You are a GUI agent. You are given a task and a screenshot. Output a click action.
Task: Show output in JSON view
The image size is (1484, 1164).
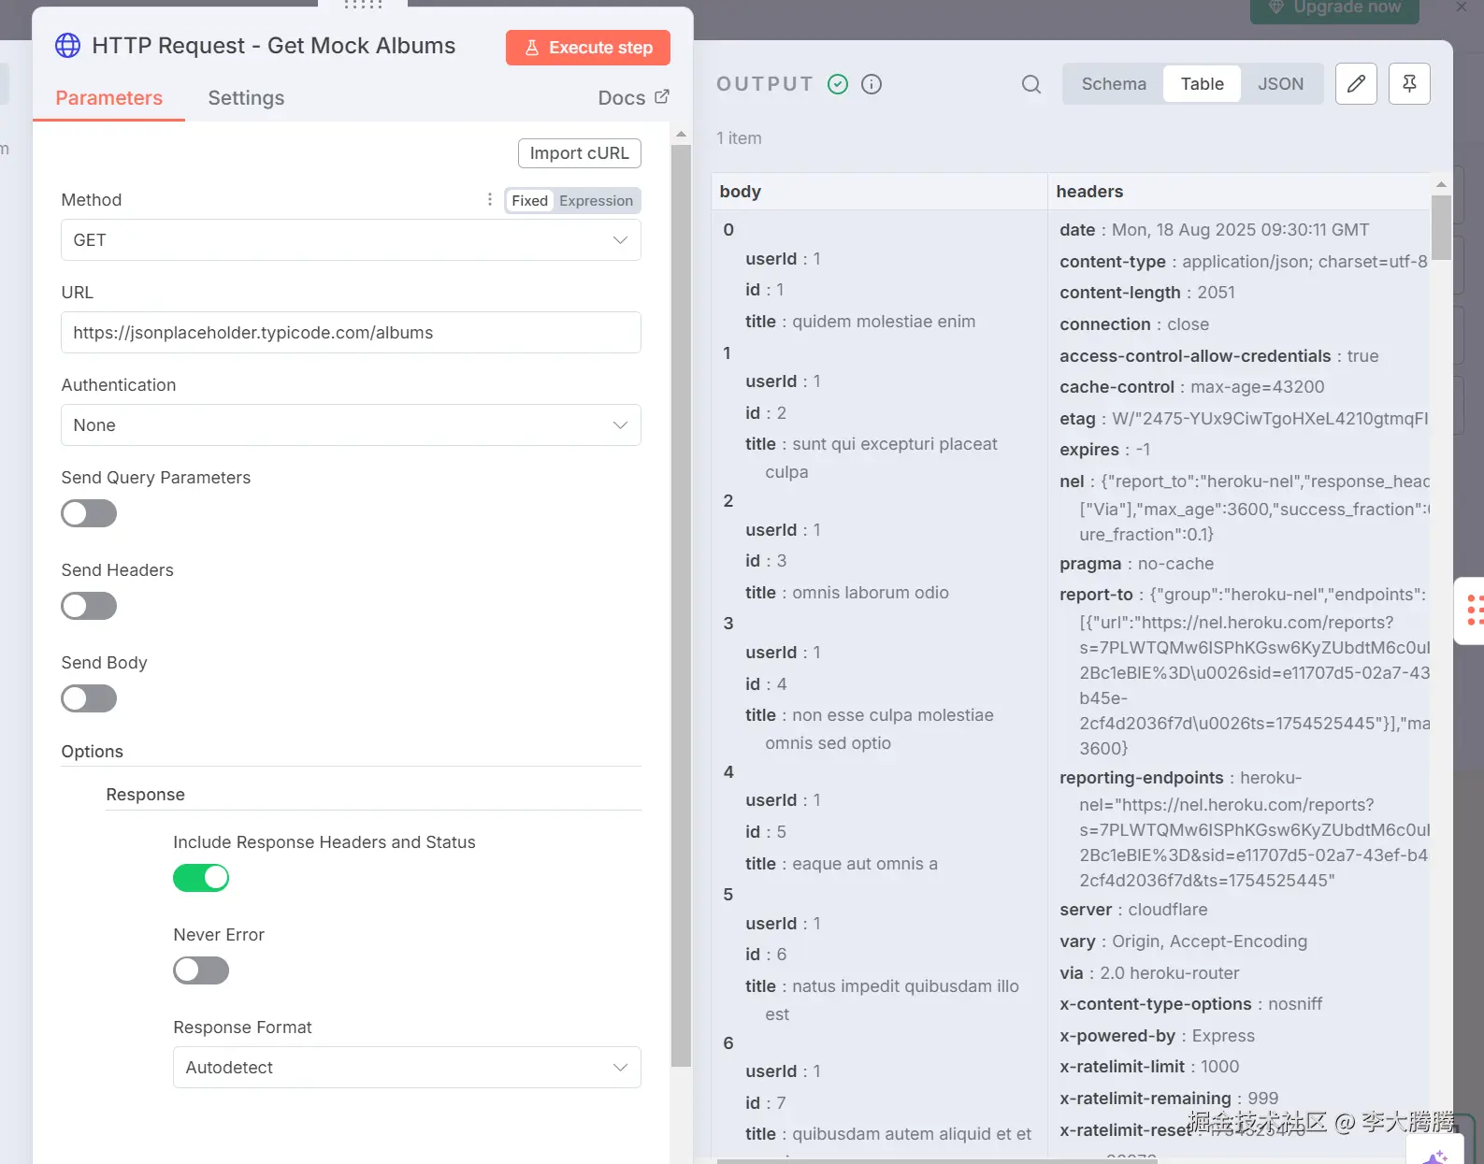click(1280, 84)
